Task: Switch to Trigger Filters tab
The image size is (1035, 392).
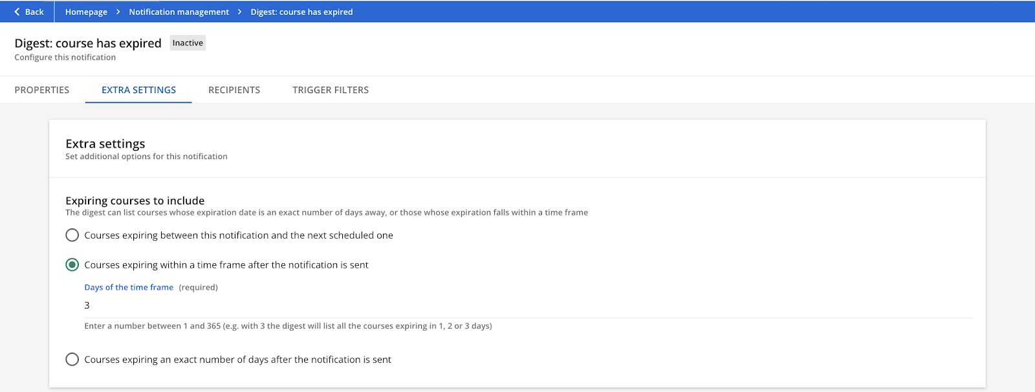Action: [x=331, y=90]
